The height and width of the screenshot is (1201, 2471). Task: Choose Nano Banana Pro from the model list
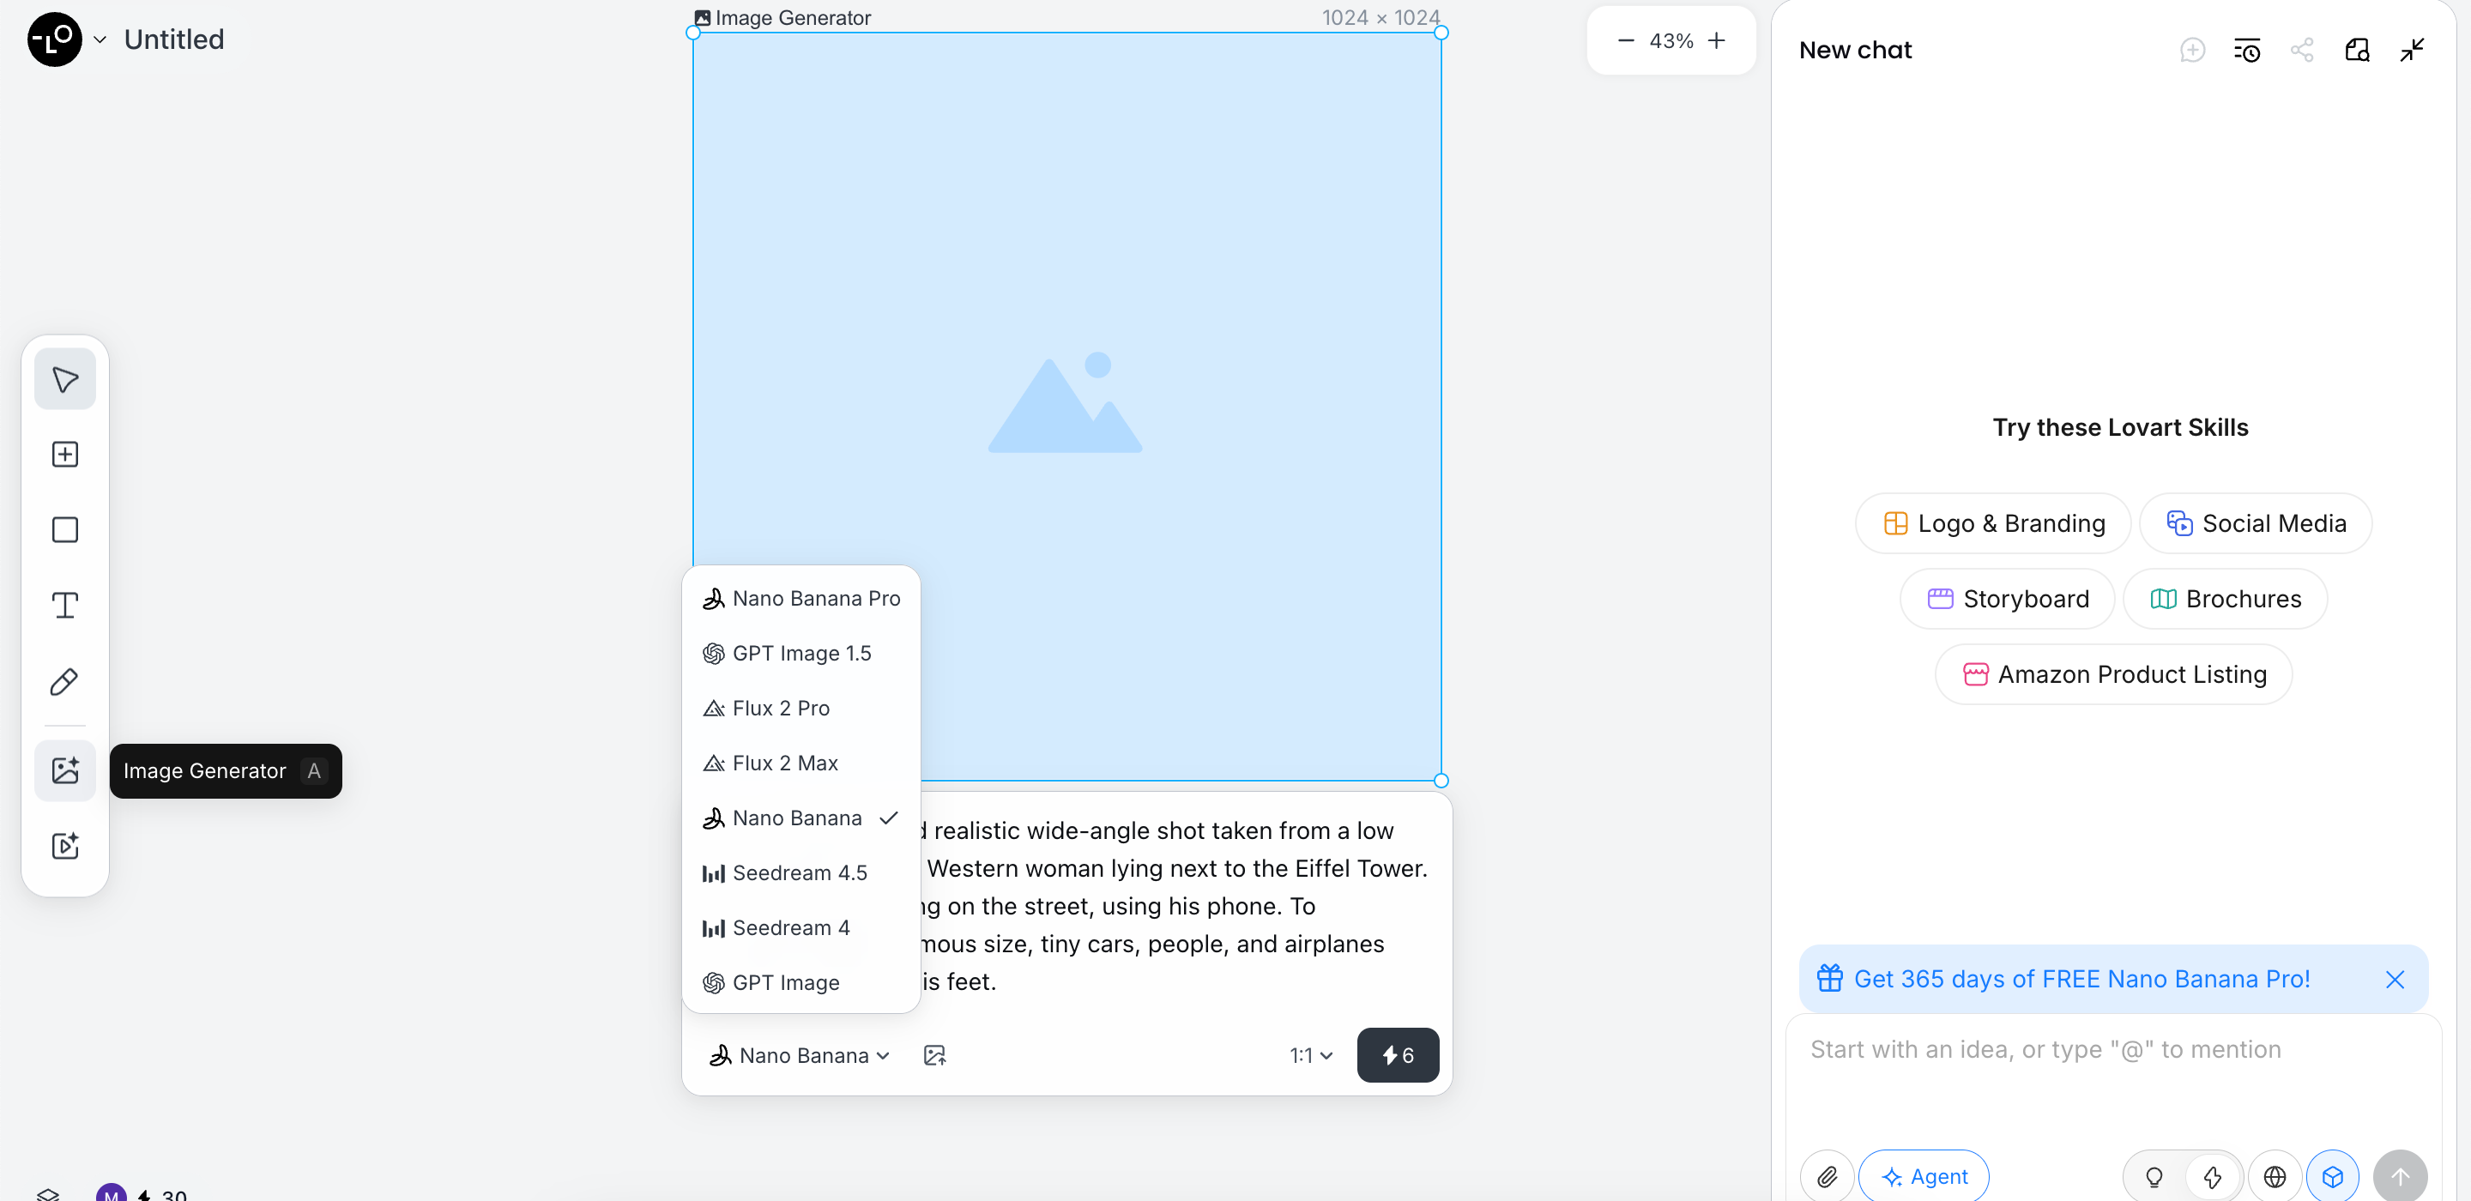pos(803,598)
